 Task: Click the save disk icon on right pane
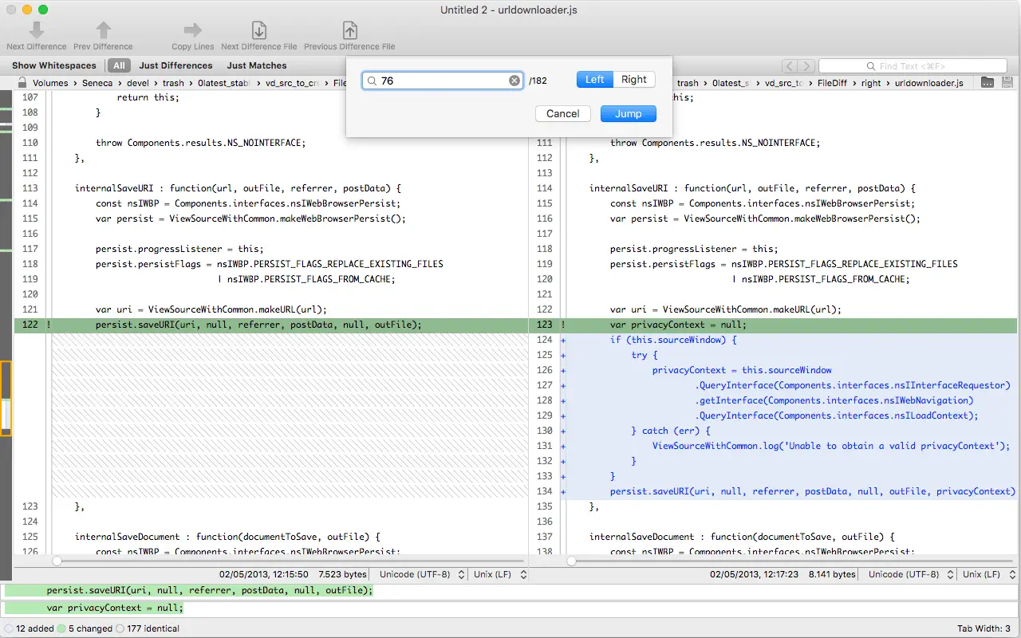(1007, 82)
